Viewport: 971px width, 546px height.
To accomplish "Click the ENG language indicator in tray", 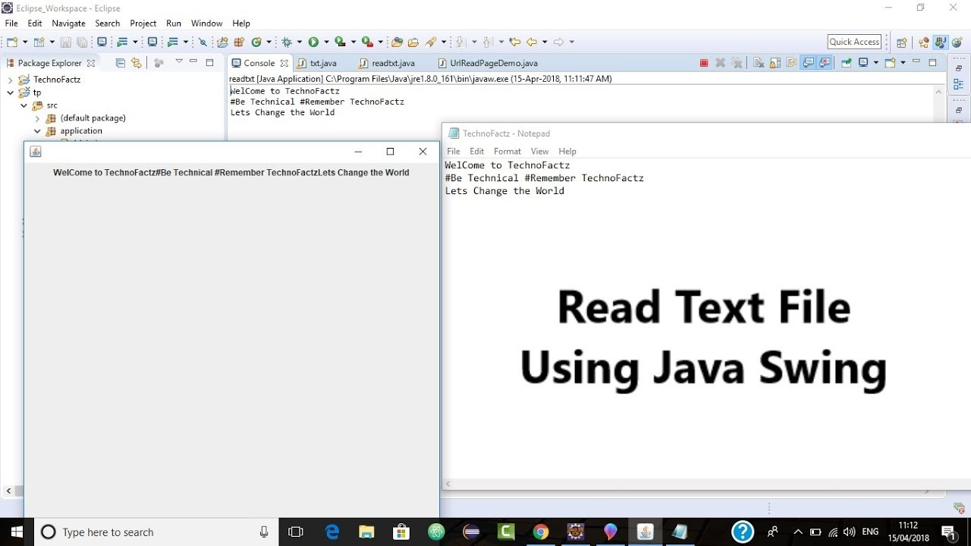I will coord(870,532).
